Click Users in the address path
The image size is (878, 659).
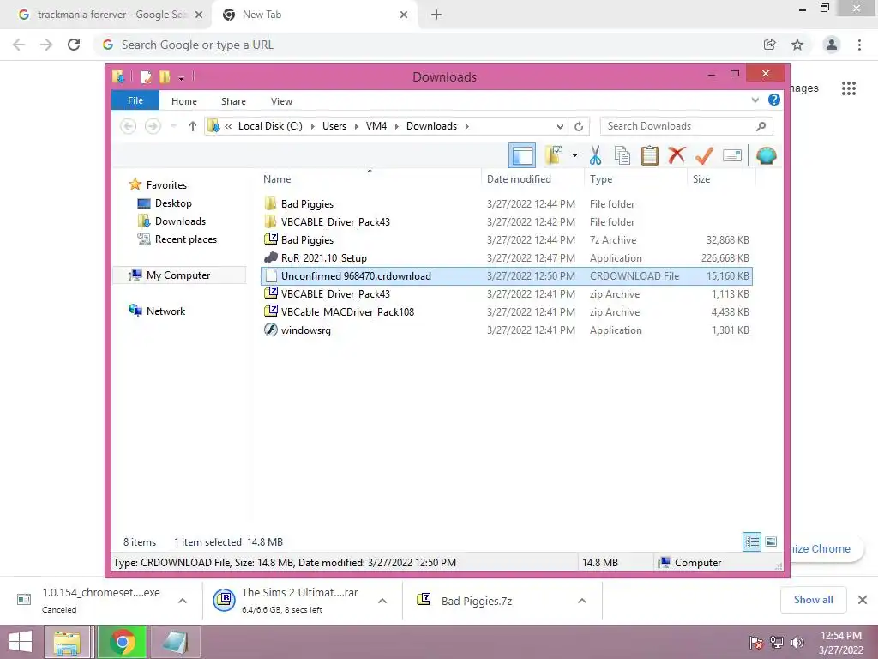334,126
